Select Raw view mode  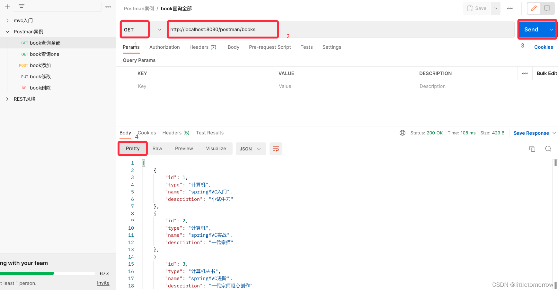coord(157,149)
